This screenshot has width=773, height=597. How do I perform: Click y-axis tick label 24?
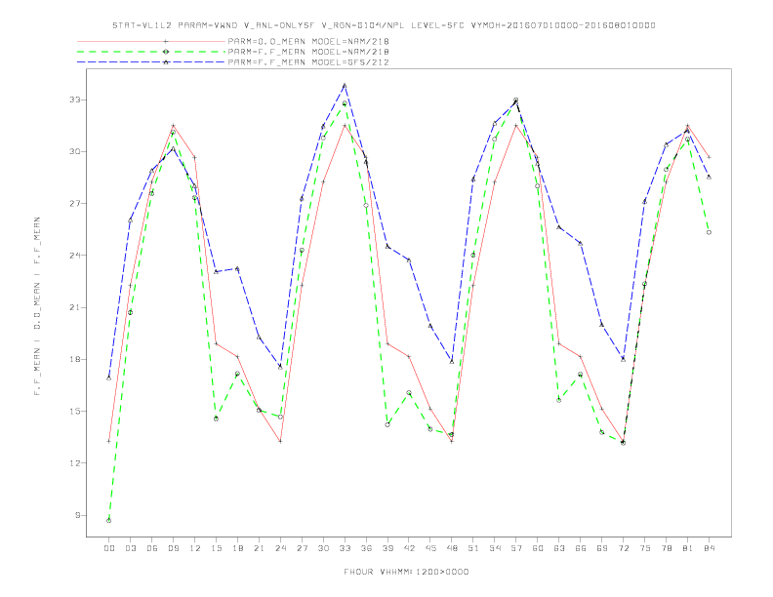point(74,256)
